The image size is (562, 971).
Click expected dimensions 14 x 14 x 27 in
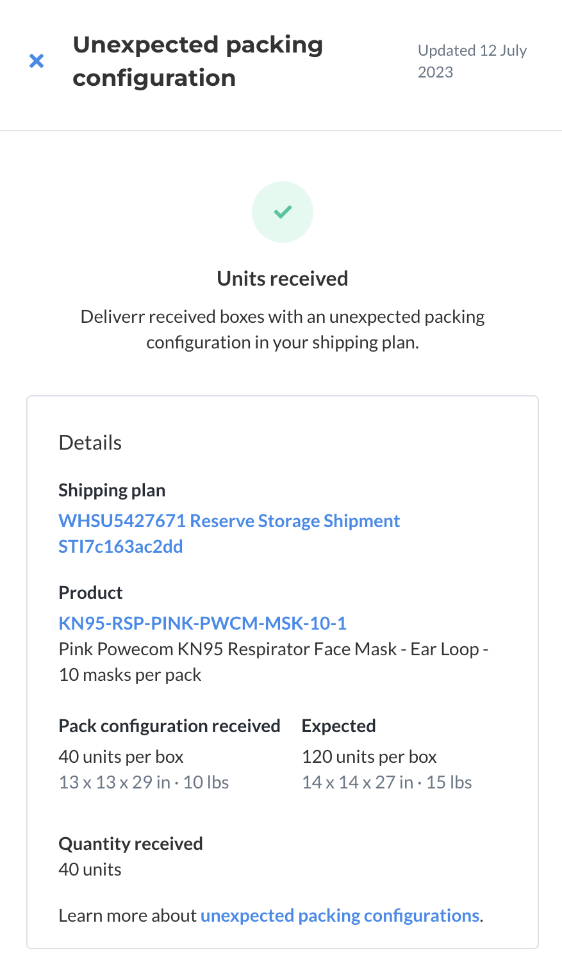(358, 782)
